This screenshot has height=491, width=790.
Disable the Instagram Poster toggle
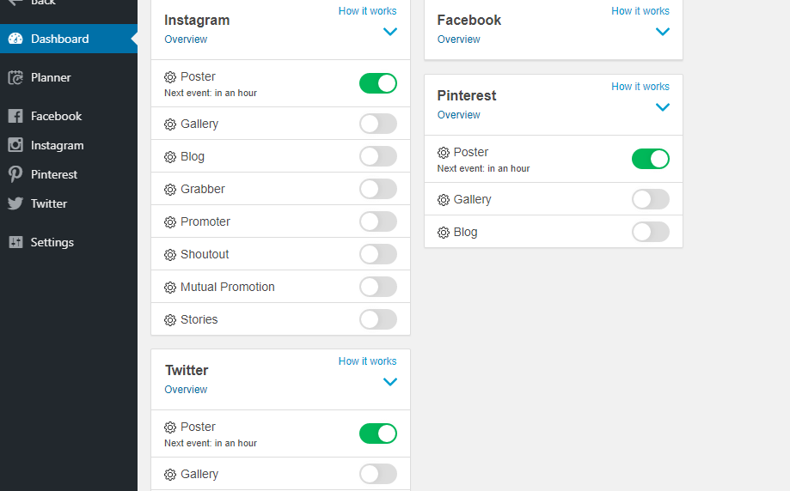[378, 83]
